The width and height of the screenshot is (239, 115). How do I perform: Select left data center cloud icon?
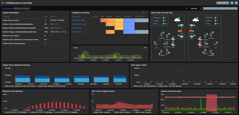pyautogui.click(x=177, y=20)
